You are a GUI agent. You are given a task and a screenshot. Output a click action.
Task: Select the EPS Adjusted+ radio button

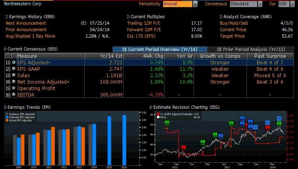pyautogui.click(x=14, y=62)
